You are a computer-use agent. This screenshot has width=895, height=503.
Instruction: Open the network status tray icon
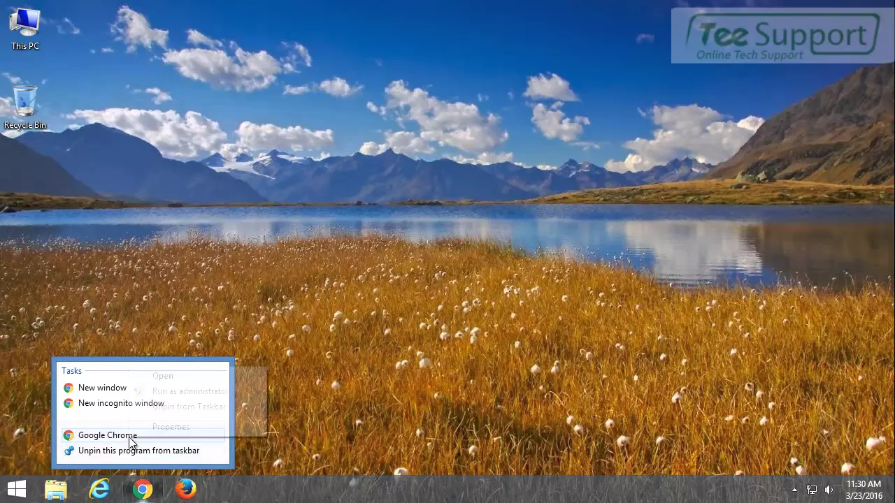812,490
